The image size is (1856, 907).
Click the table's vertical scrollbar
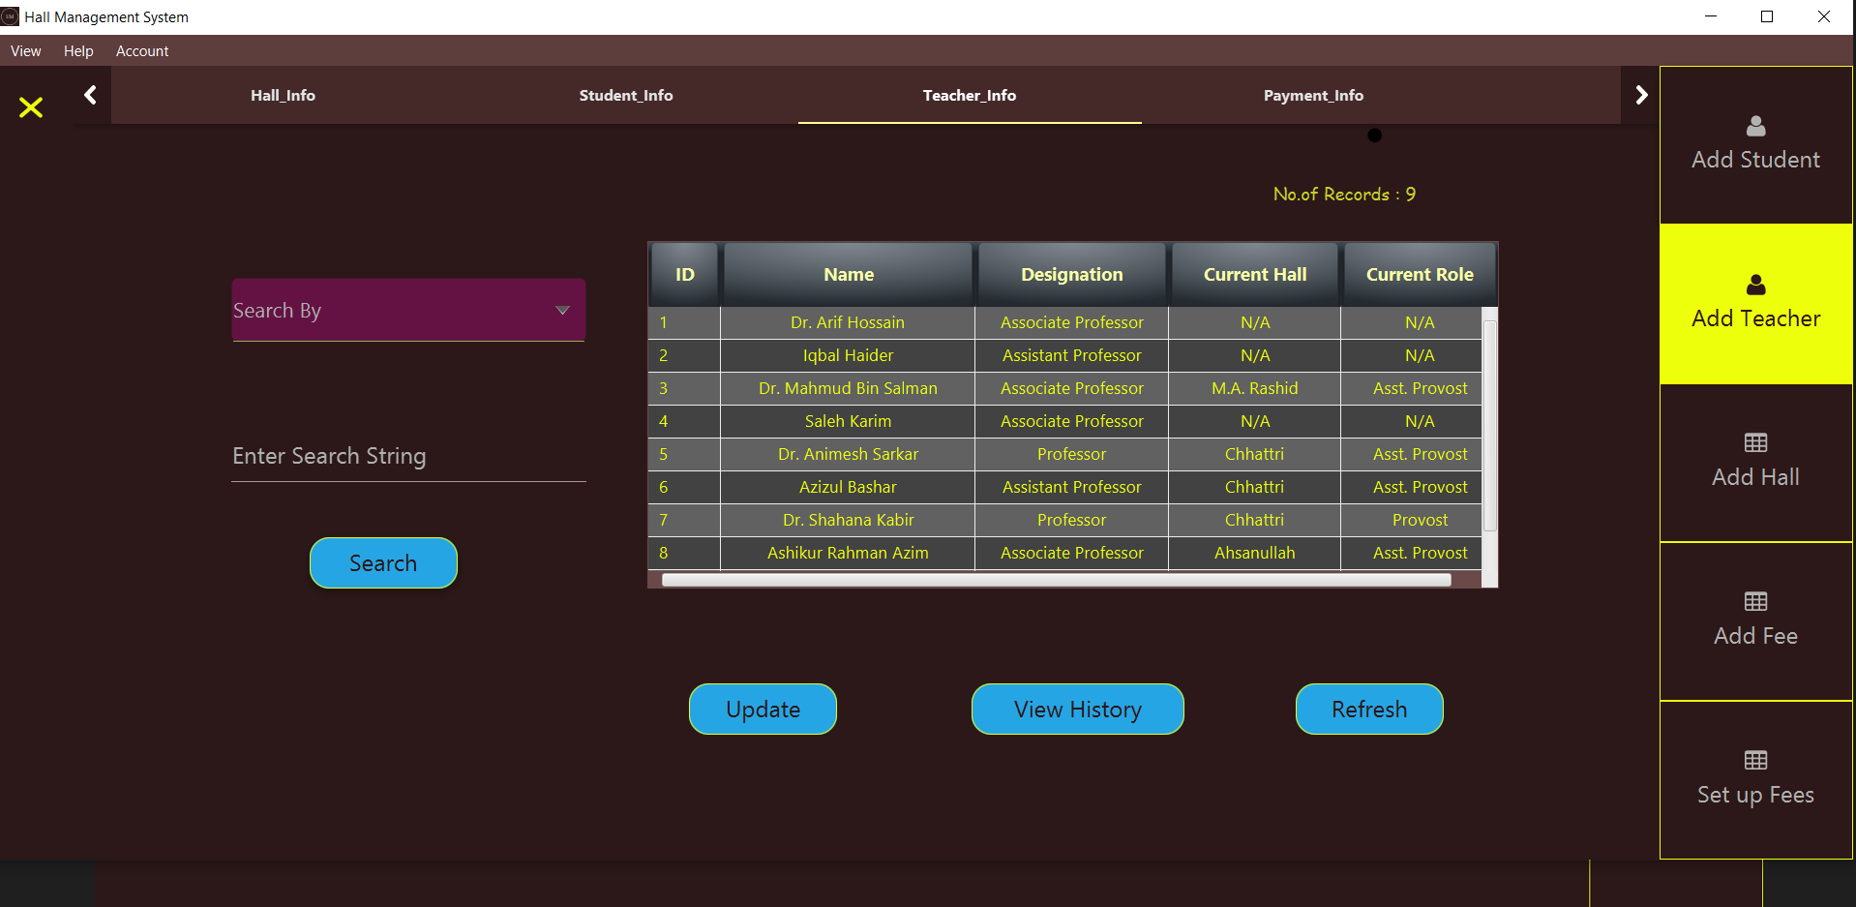(1490, 427)
